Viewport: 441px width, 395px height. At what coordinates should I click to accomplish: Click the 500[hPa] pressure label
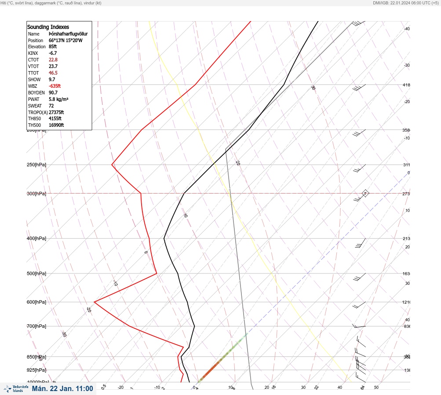36,273
